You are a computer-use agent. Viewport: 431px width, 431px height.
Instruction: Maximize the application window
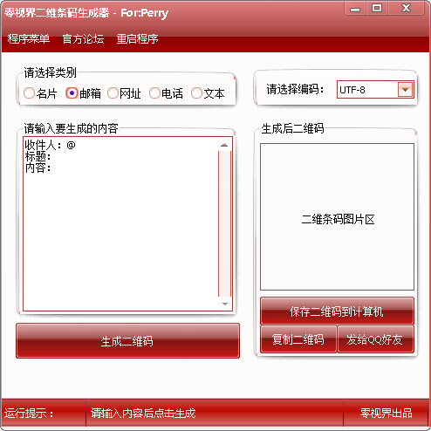(377, 8)
